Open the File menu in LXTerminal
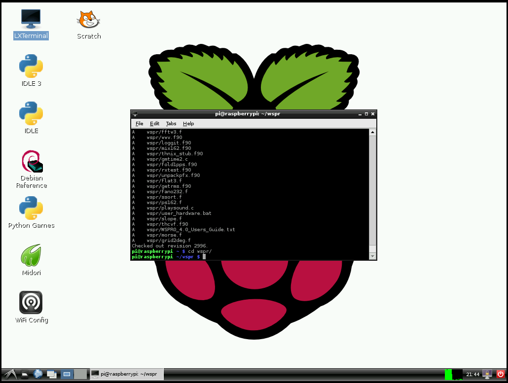This screenshot has width=508, height=383. pyautogui.click(x=139, y=123)
